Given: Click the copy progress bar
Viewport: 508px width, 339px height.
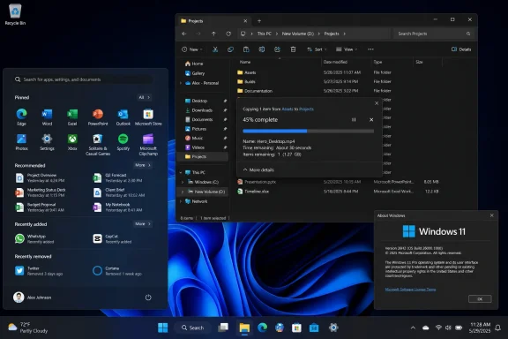Looking at the screenshot, I should pos(308,131).
